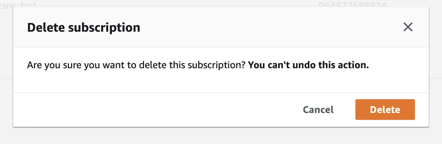Click the "You can't undo this action." warning
Image resolution: width=442 pixels, height=144 pixels.
(309, 65)
